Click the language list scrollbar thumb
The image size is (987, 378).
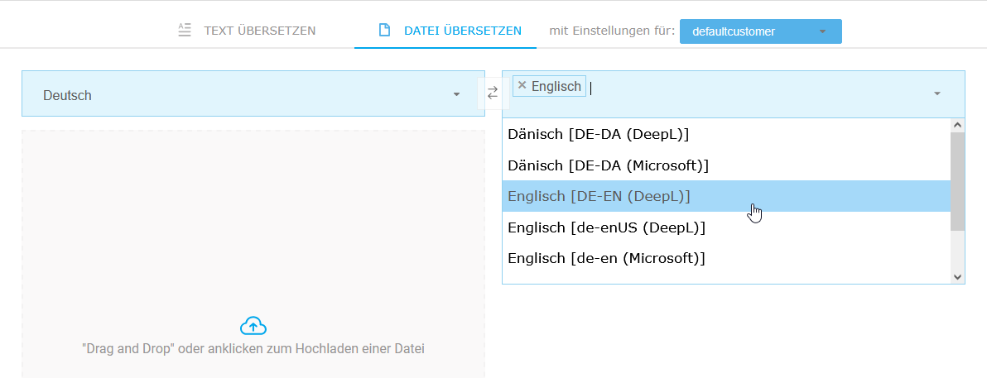click(x=958, y=180)
